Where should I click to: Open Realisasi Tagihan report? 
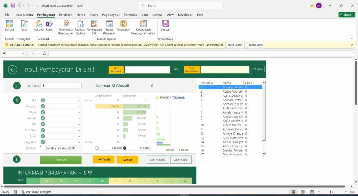tap(80, 27)
